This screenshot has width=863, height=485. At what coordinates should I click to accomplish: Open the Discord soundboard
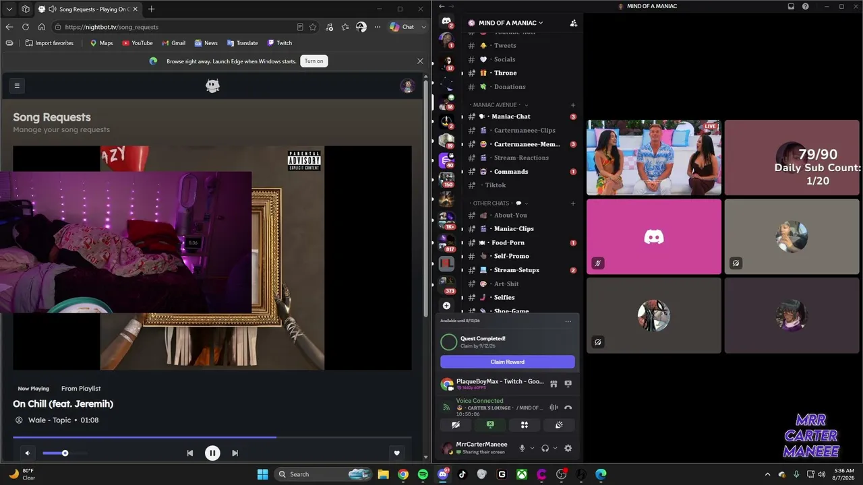click(559, 425)
